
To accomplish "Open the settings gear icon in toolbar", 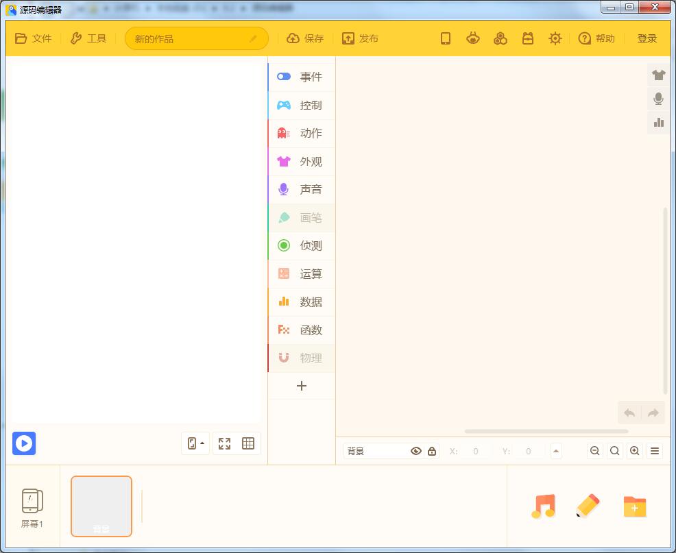I will point(555,38).
